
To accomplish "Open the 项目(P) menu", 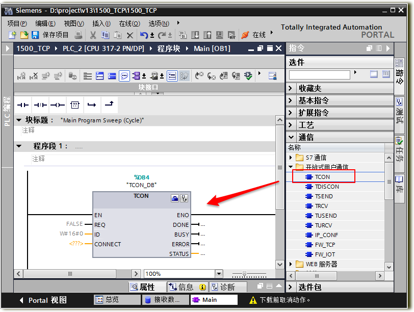I will click(17, 23).
